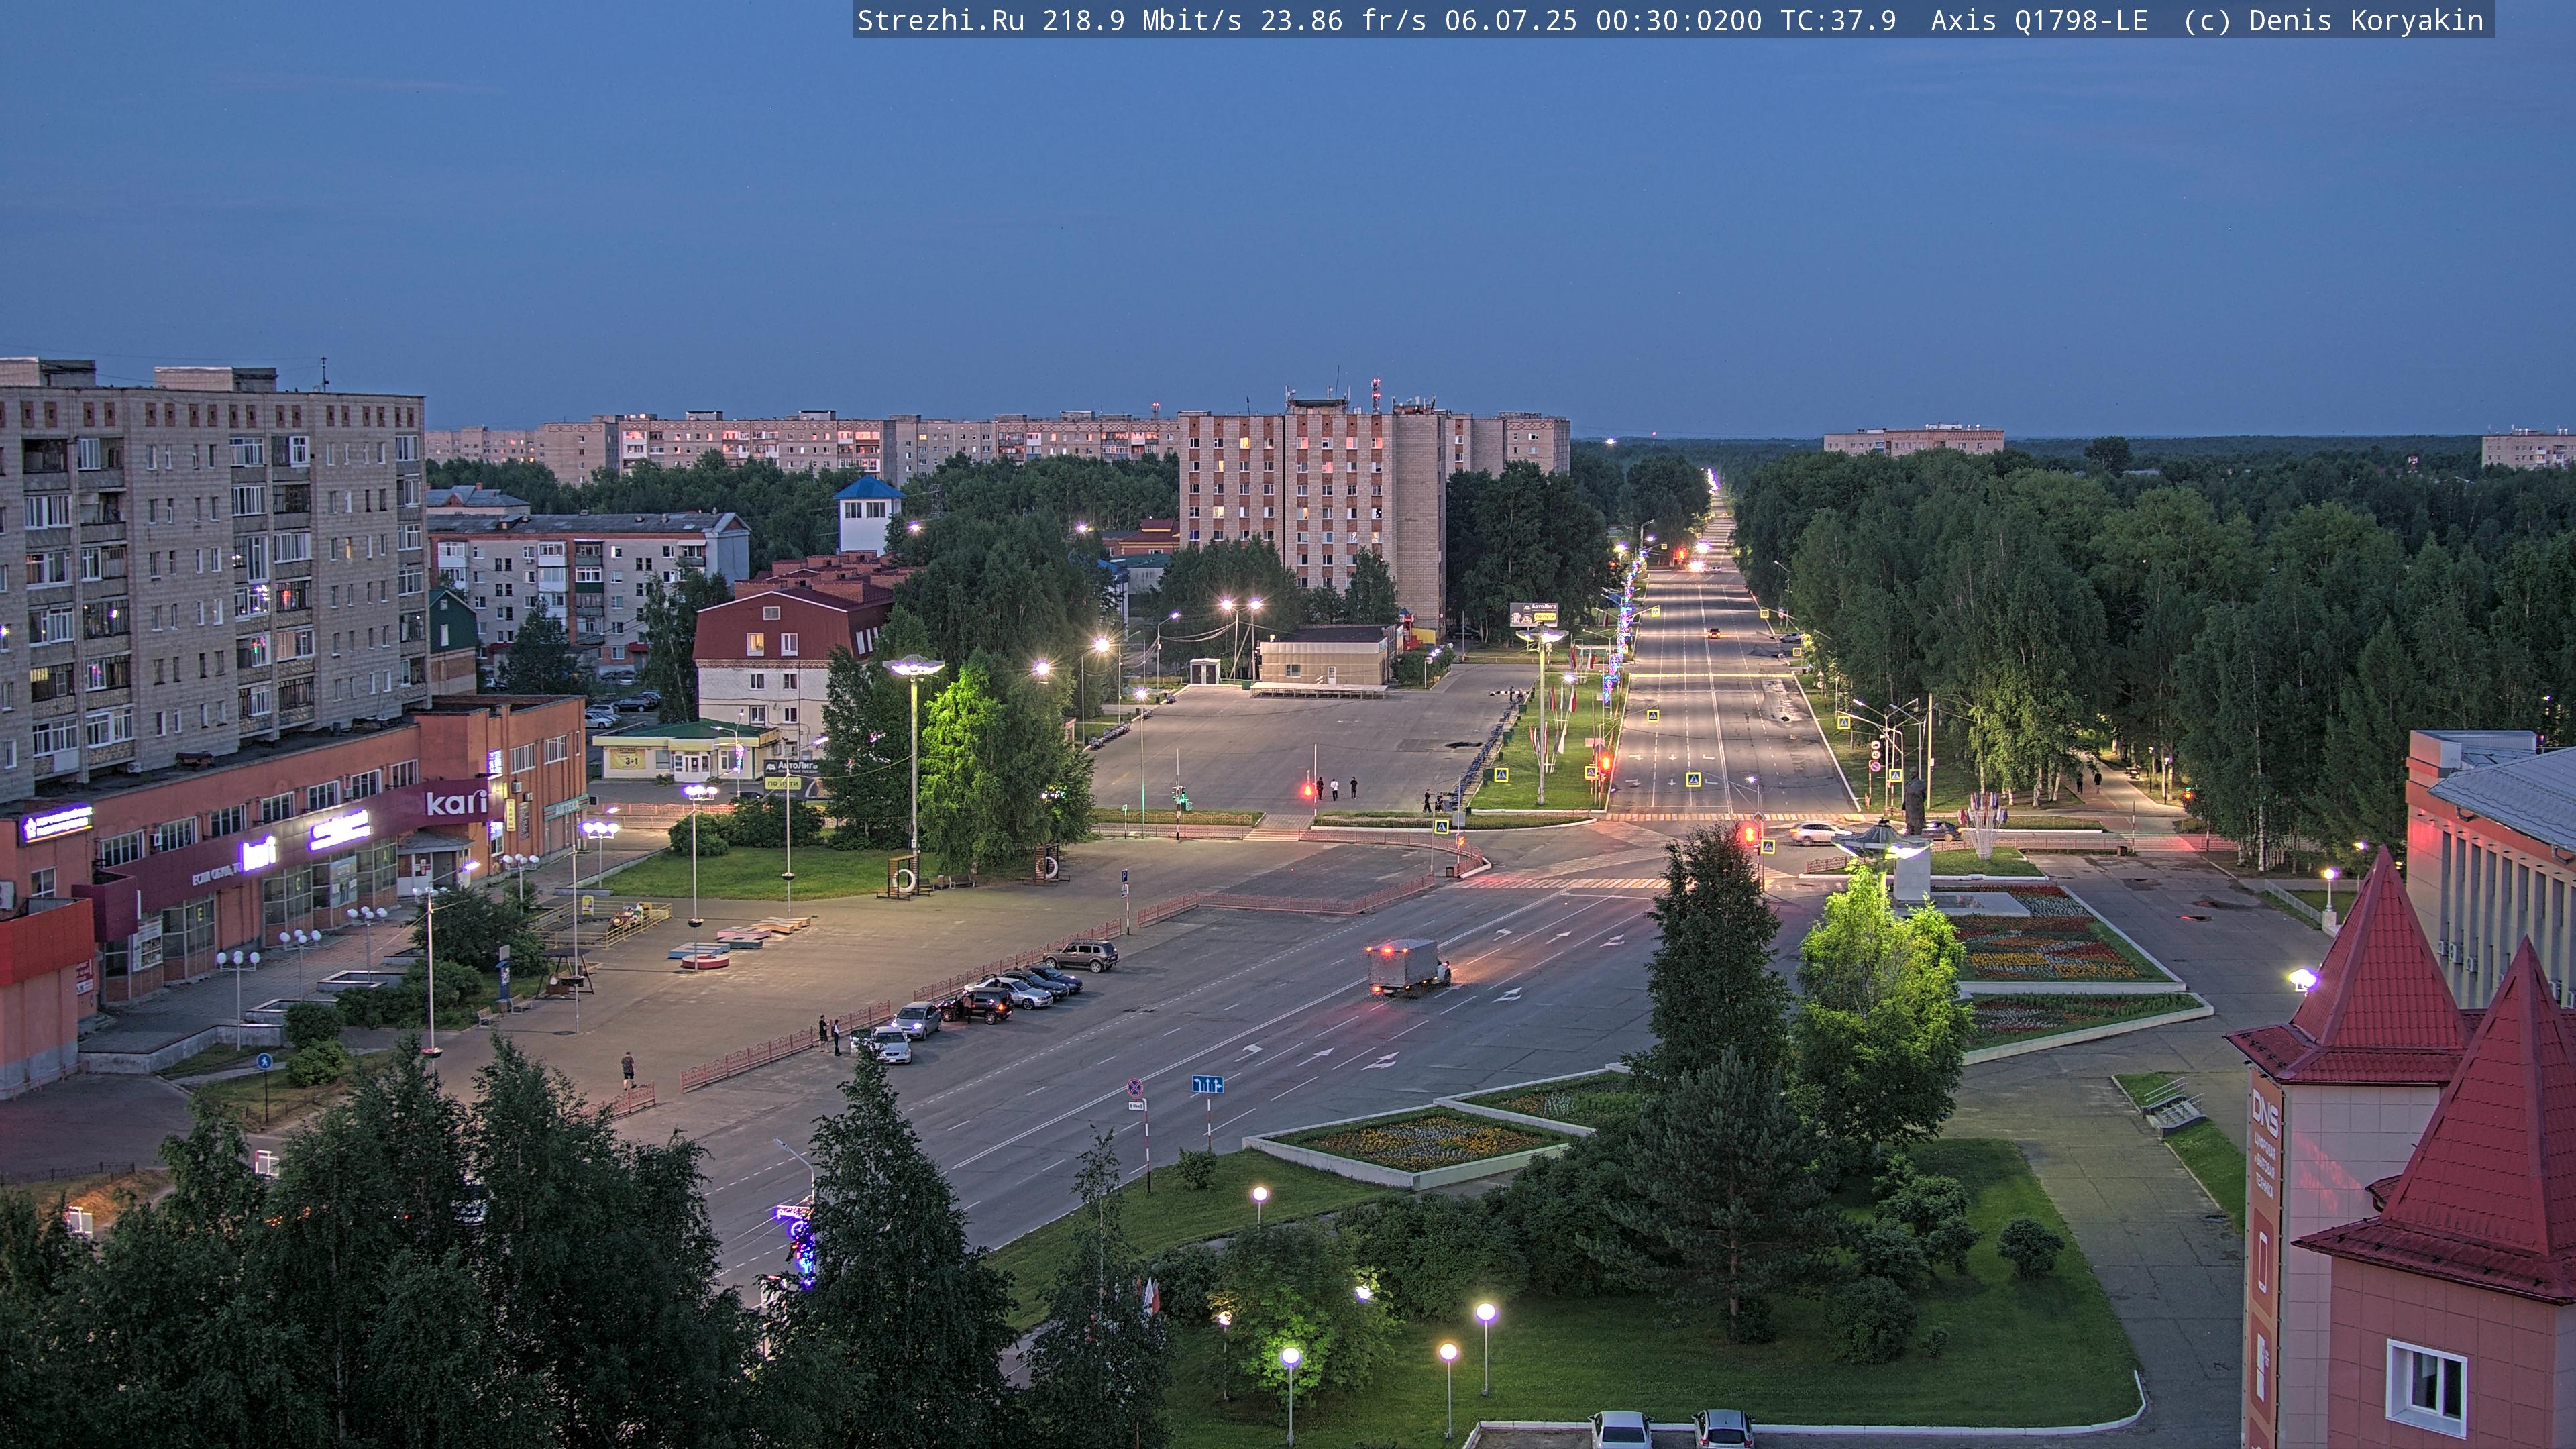The image size is (2576, 1449).
Task: Click the blue lane-direction road sign
Action: (x=1208, y=1084)
